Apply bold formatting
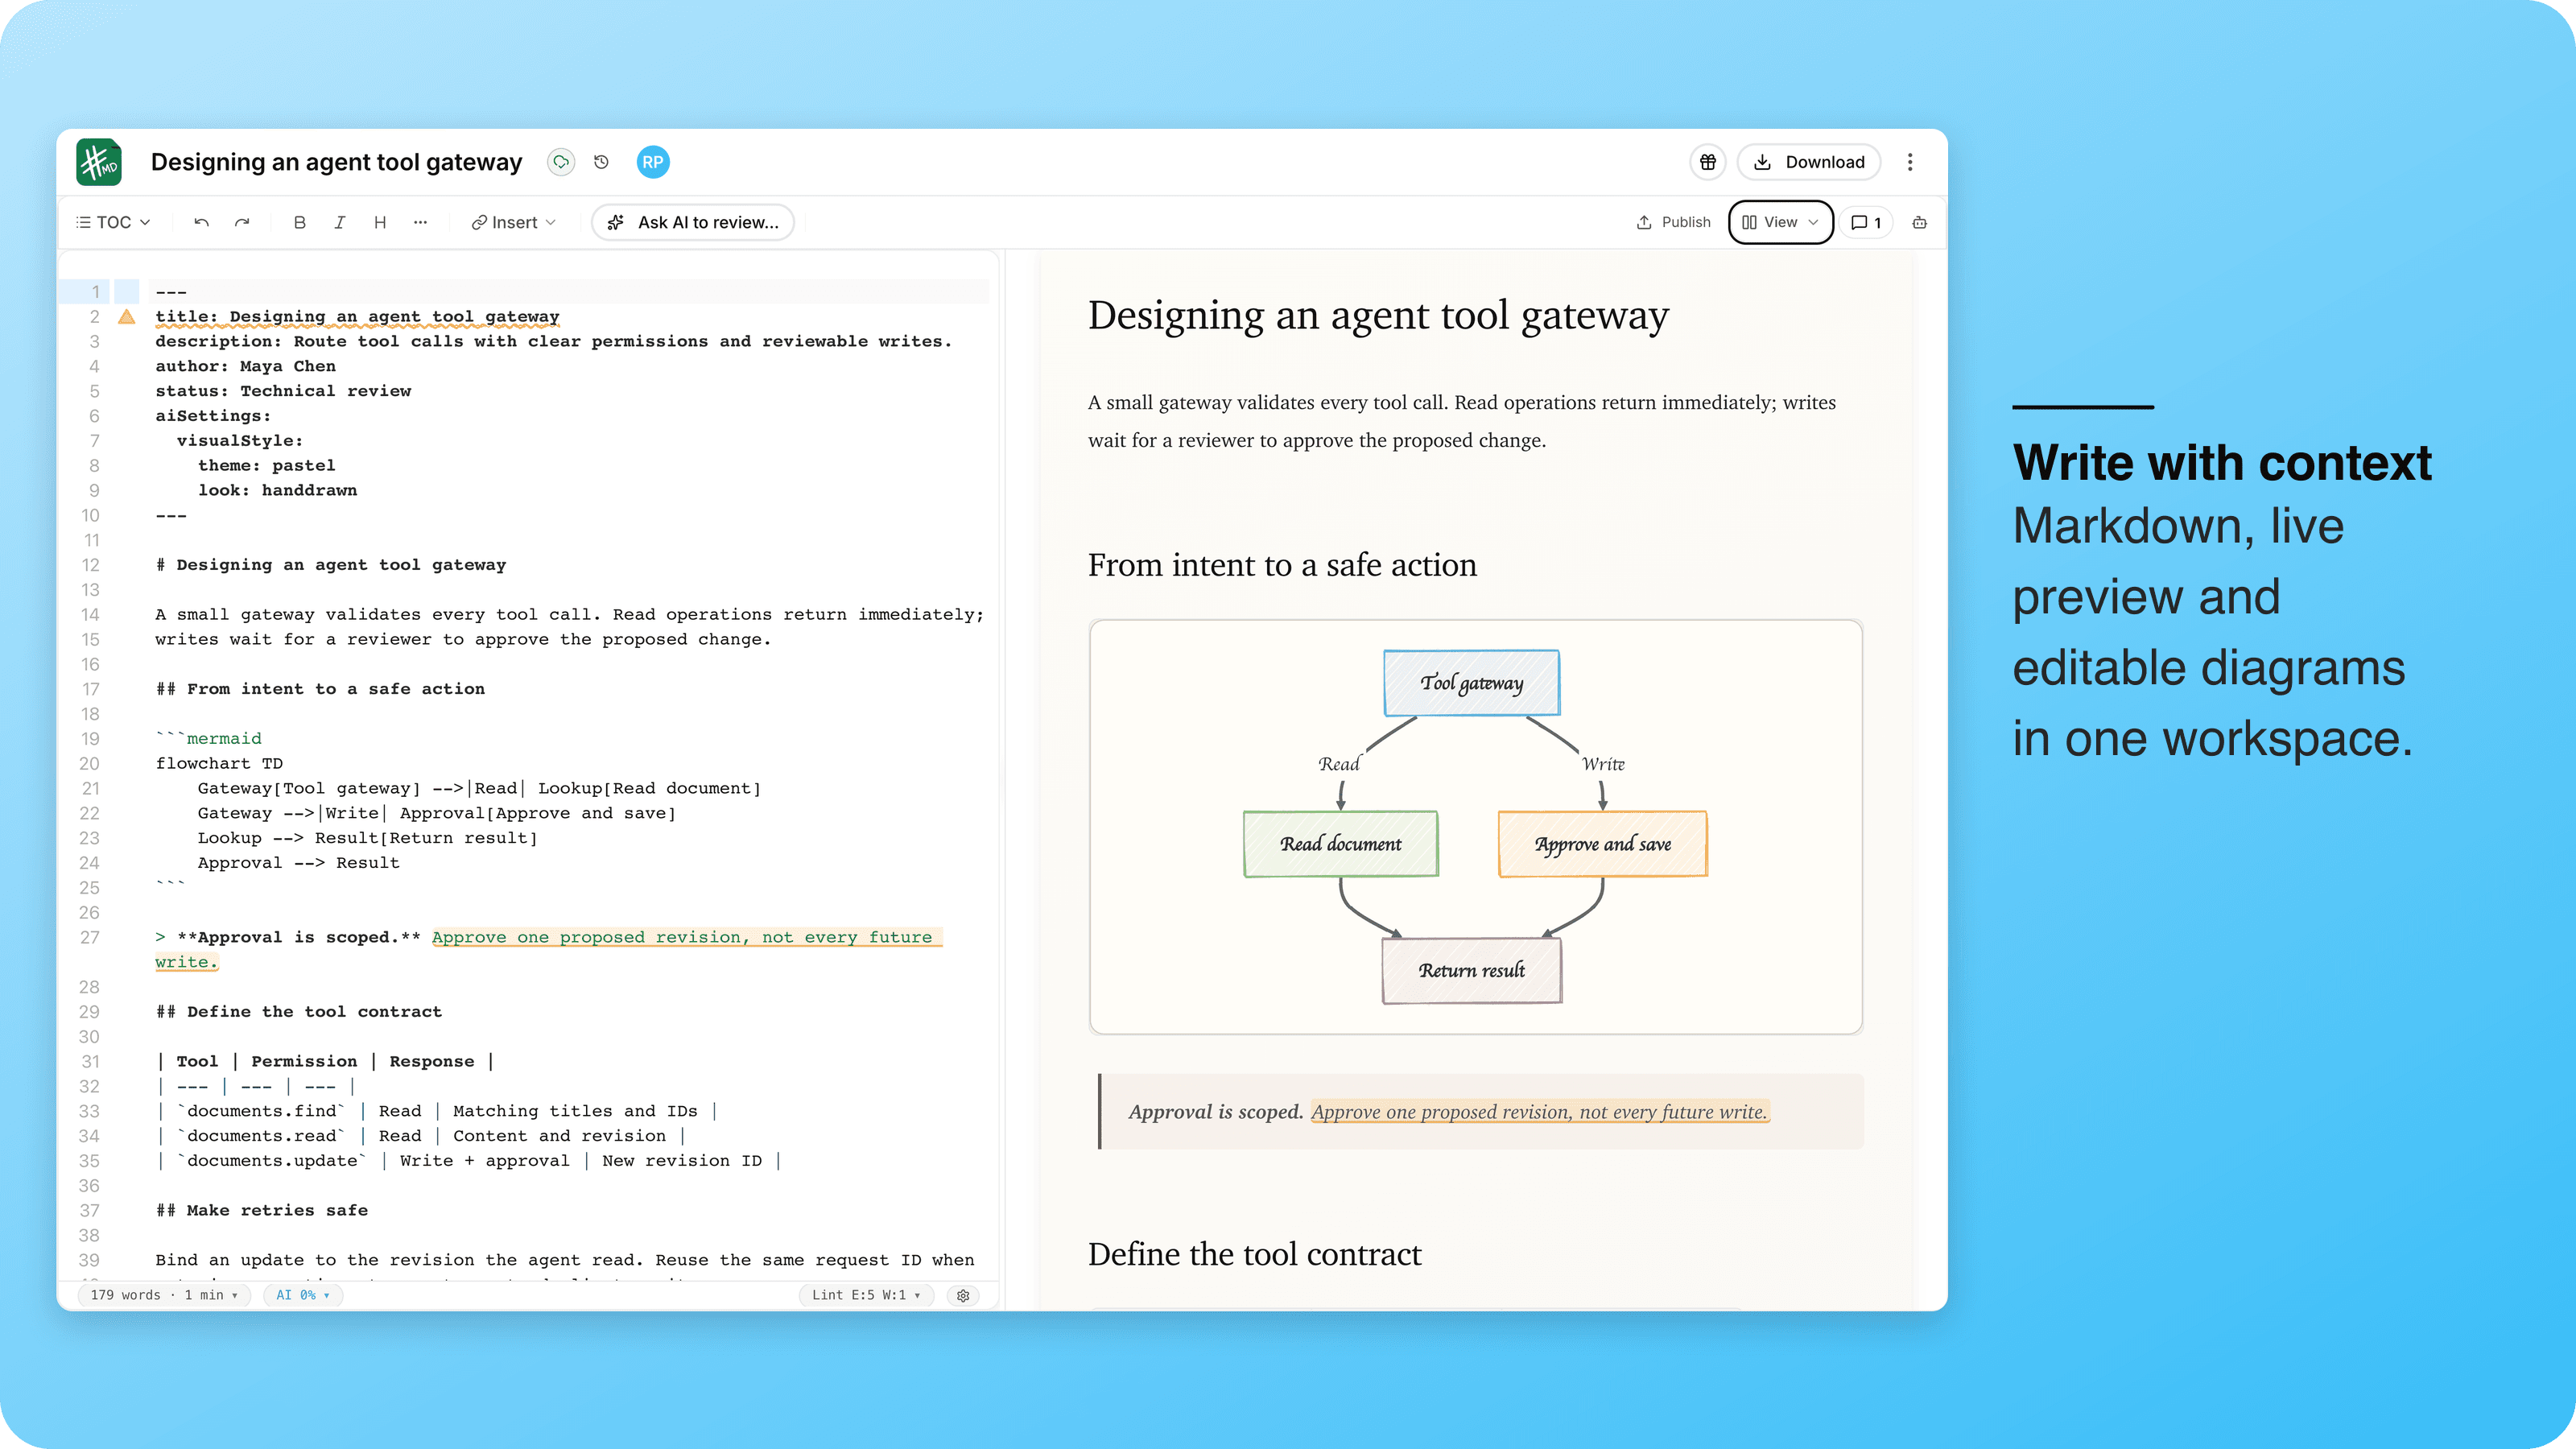The width and height of the screenshot is (2576, 1449). 299,222
